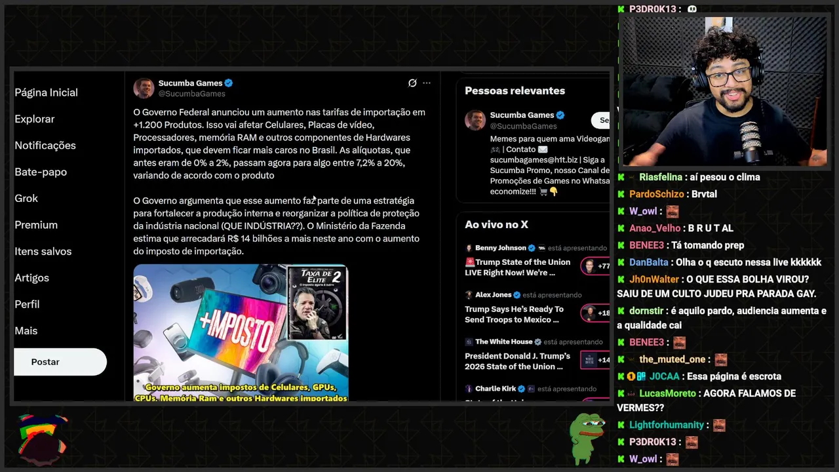The width and height of the screenshot is (839, 472).
Task: Click the Grok explain icon on post
Action: tap(412, 83)
